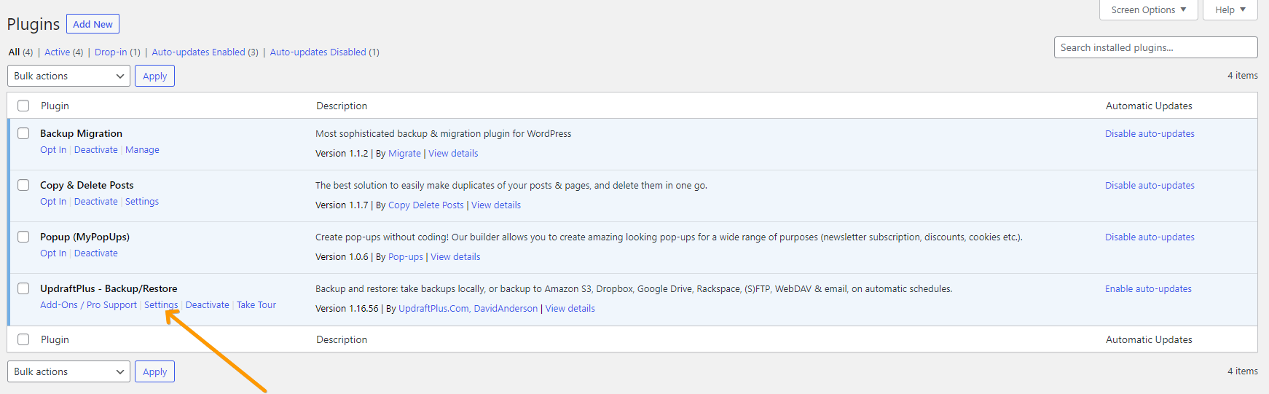Tick the Backup Migration plugin checkbox
The height and width of the screenshot is (394, 1269).
tap(23, 133)
